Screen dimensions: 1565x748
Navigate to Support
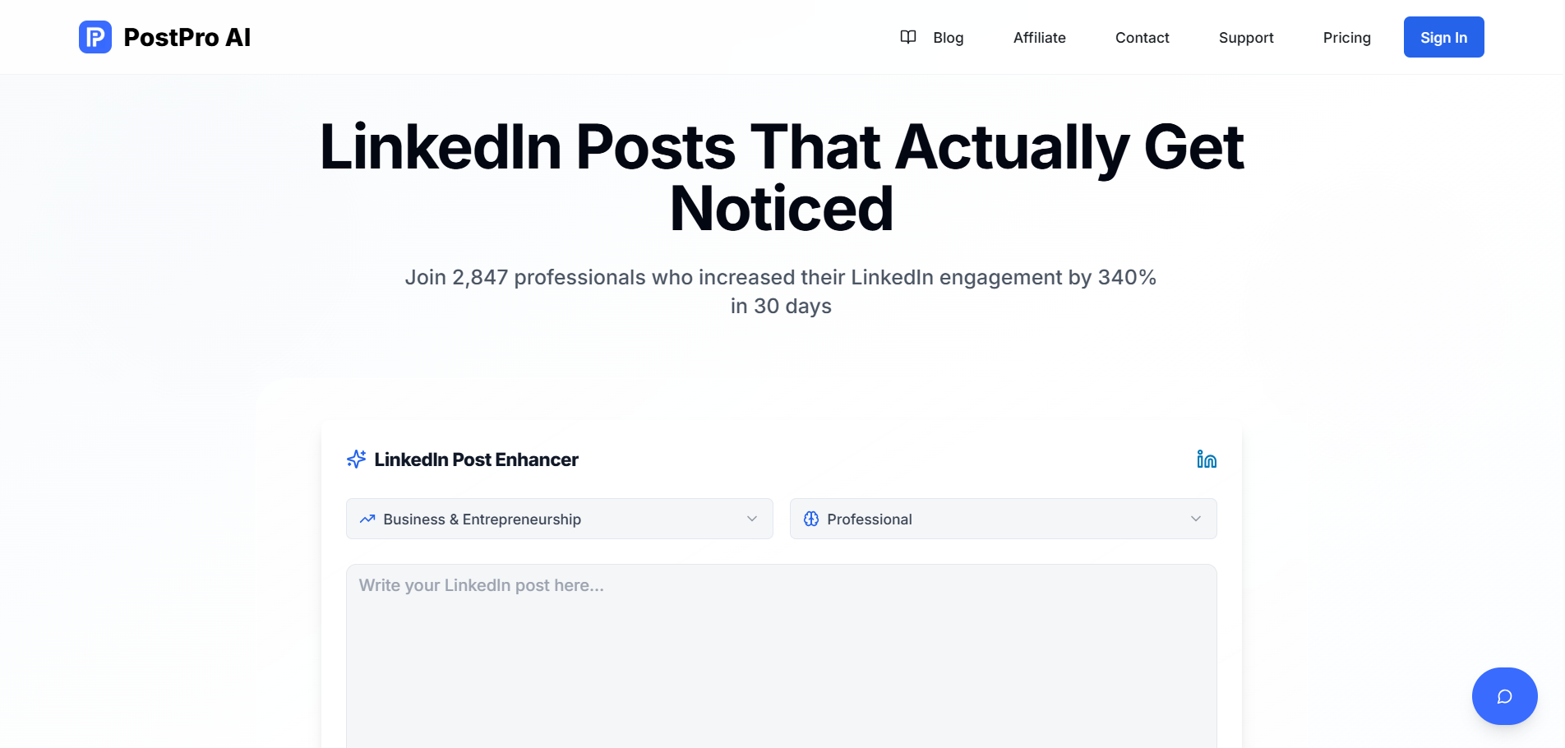pyautogui.click(x=1246, y=38)
